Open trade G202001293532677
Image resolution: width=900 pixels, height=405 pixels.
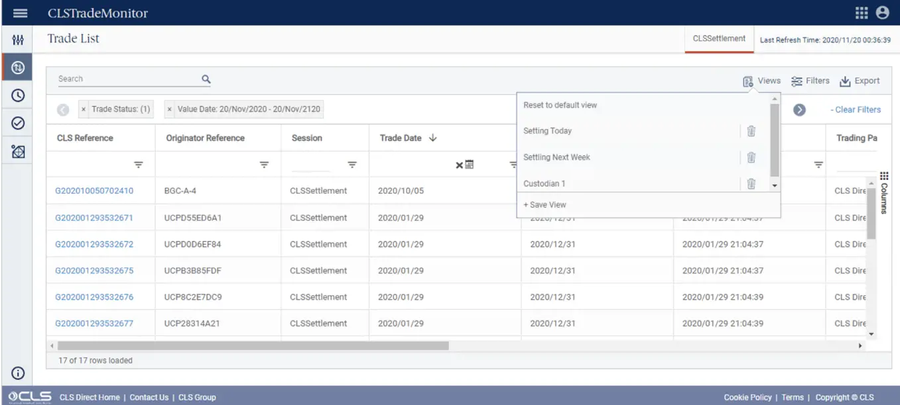pyautogui.click(x=94, y=324)
